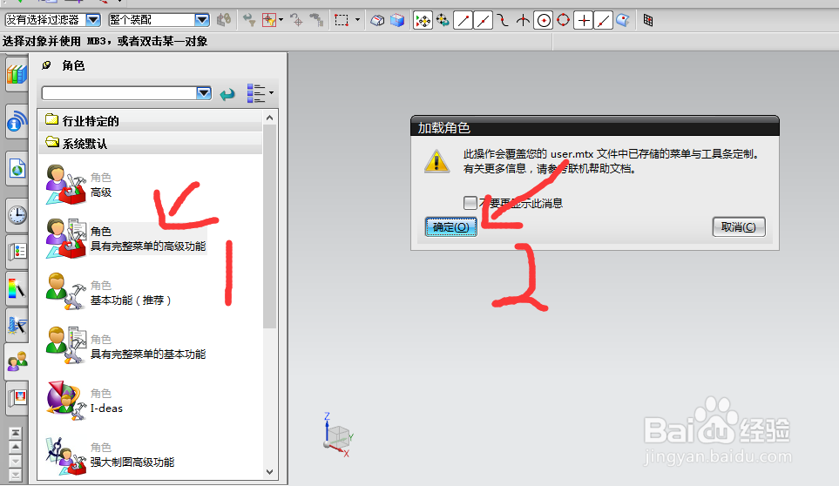This screenshot has width=839, height=486.
Task: Toggle the intersection snap icon
Action: pyautogui.click(x=523, y=21)
